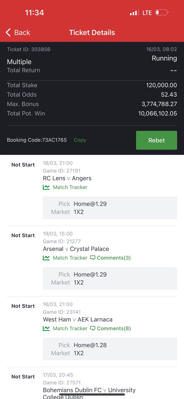Image resolution: width=184 pixels, height=399 pixels.
Task: Copy the booking code 73AC1765
Action: (80, 140)
